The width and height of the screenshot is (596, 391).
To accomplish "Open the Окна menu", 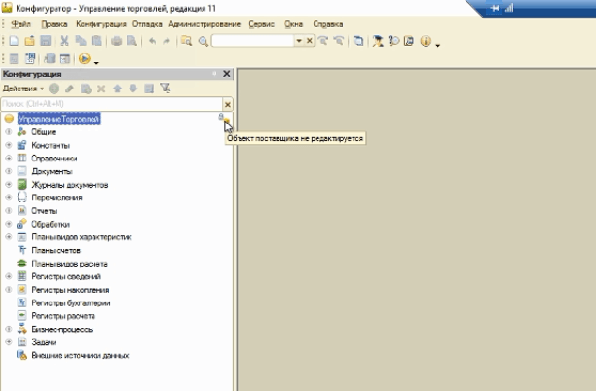I will (294, 24).
